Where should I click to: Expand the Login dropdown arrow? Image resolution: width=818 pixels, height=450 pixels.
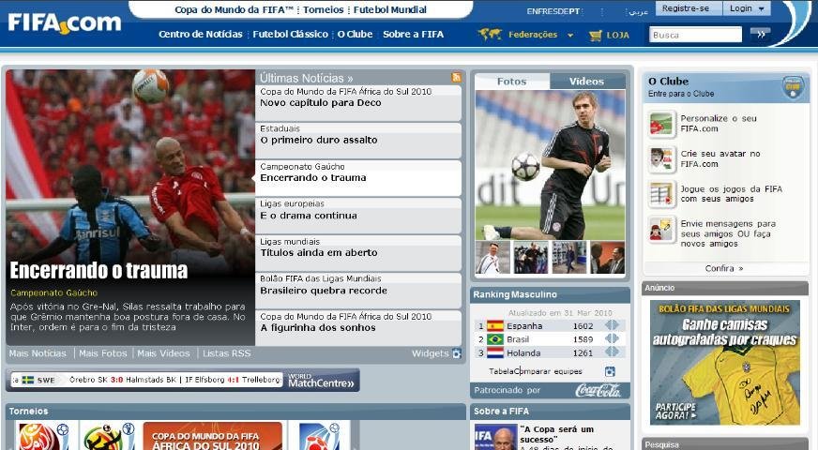tap(761, 8)
